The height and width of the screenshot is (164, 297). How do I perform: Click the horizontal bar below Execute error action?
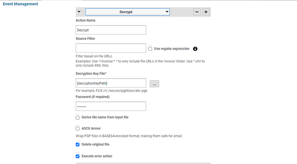click(x=143, y=163)
